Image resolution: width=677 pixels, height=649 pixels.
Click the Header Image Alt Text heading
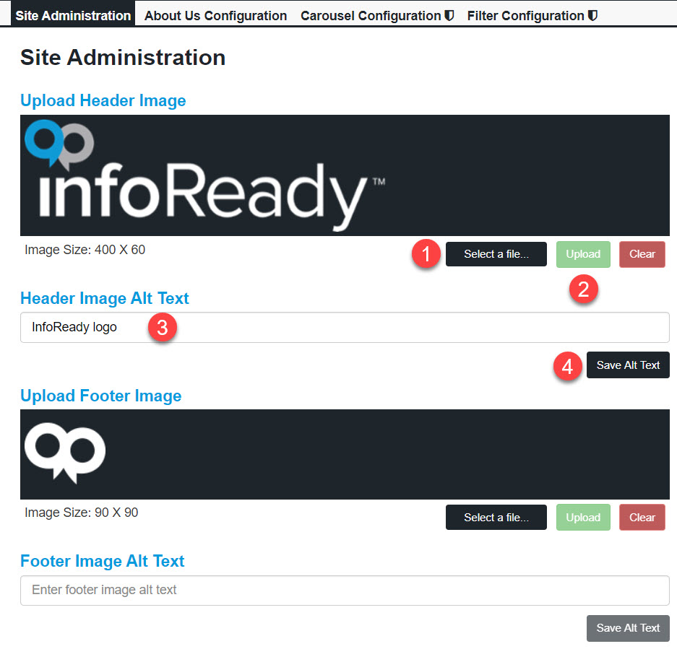(105, 298)
